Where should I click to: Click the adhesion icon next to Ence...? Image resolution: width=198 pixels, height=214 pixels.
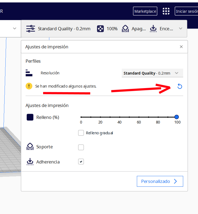(153, 29)
